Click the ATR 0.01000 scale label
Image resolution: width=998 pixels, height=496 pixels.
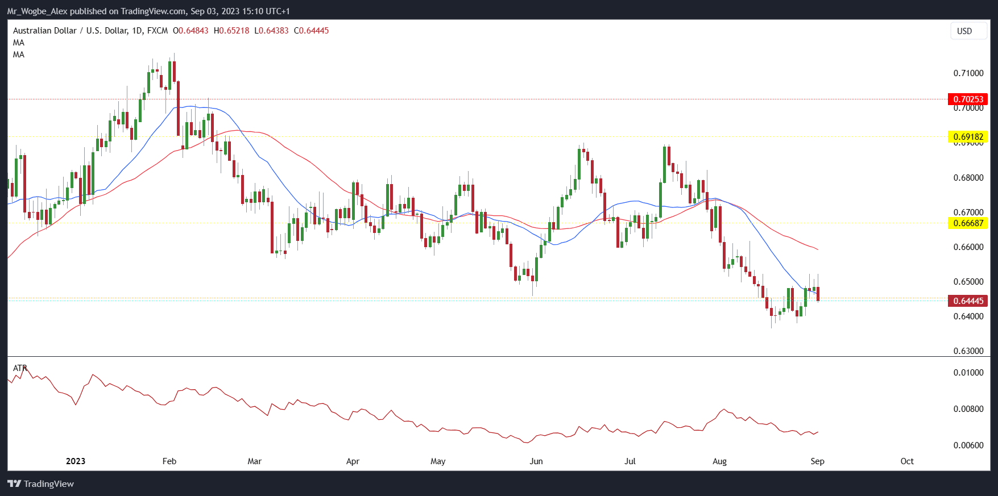968,373
